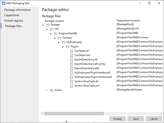Image resolution: width=164 pixels, height=123 pixels.
Task: Select the Plugins folder icon
Action: click(67, 47)
